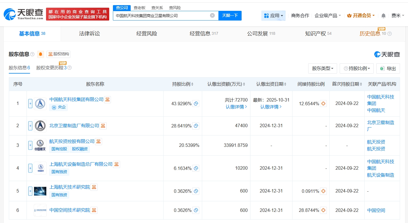Select the 查老板 search mode tab
The width and height of the screenshot is (408, 223).
pos(140,8)
